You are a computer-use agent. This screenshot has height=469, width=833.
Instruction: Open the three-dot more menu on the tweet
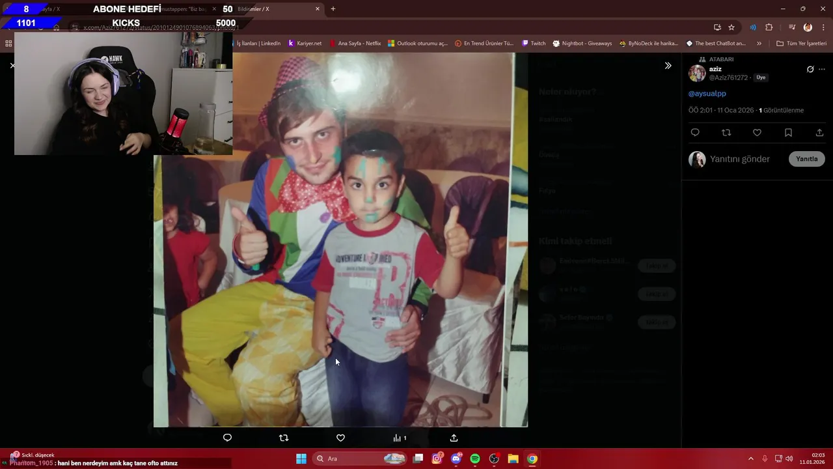click(822, 69)
